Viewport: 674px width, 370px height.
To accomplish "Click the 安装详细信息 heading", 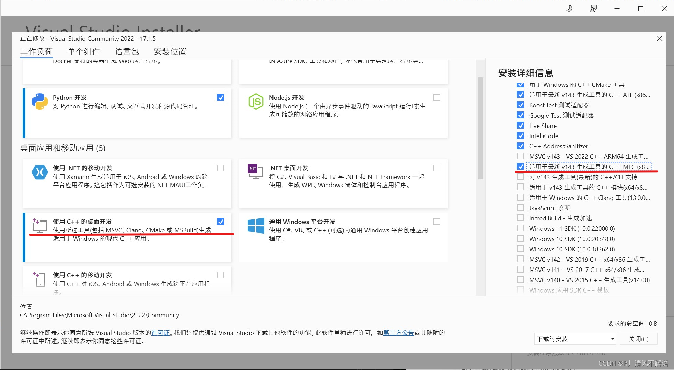I will click(525, 73).
